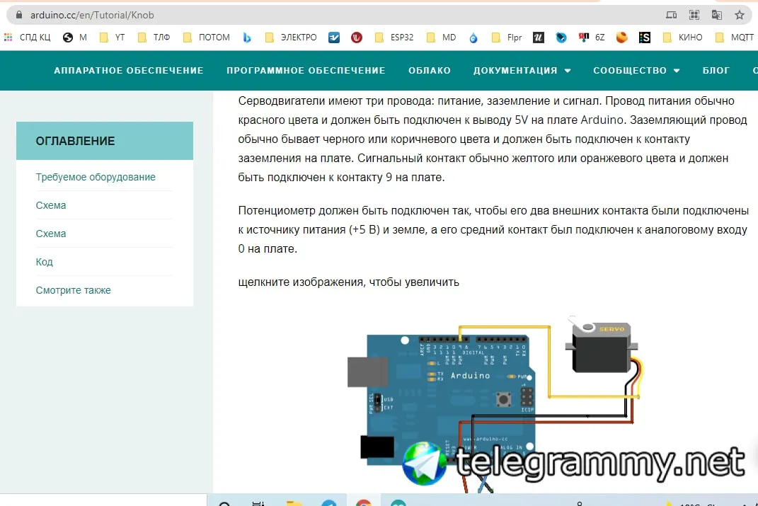Open the 6Z bookmark
Screen dimensions: 758x506
click(x=591, y=38)
